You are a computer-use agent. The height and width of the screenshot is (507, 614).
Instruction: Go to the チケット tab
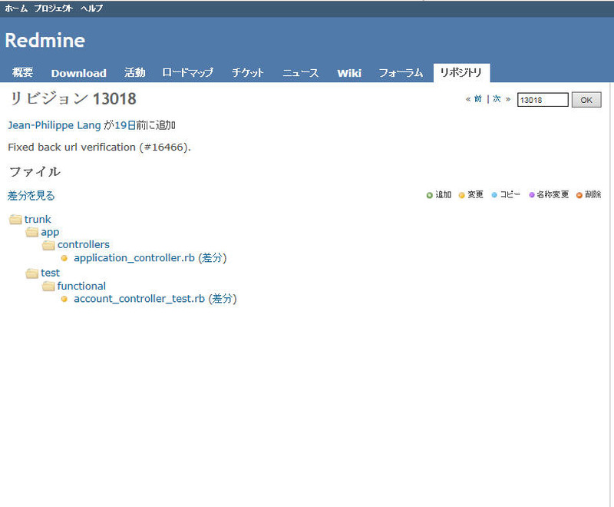pyautogui.click(x=247, y=73)
